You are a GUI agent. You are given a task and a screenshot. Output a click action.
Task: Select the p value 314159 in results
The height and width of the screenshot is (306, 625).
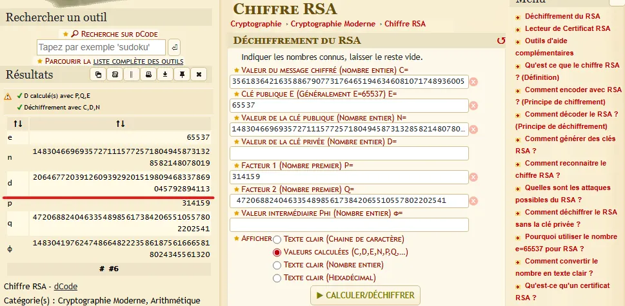pyautogui.click(x=196, y=204)
